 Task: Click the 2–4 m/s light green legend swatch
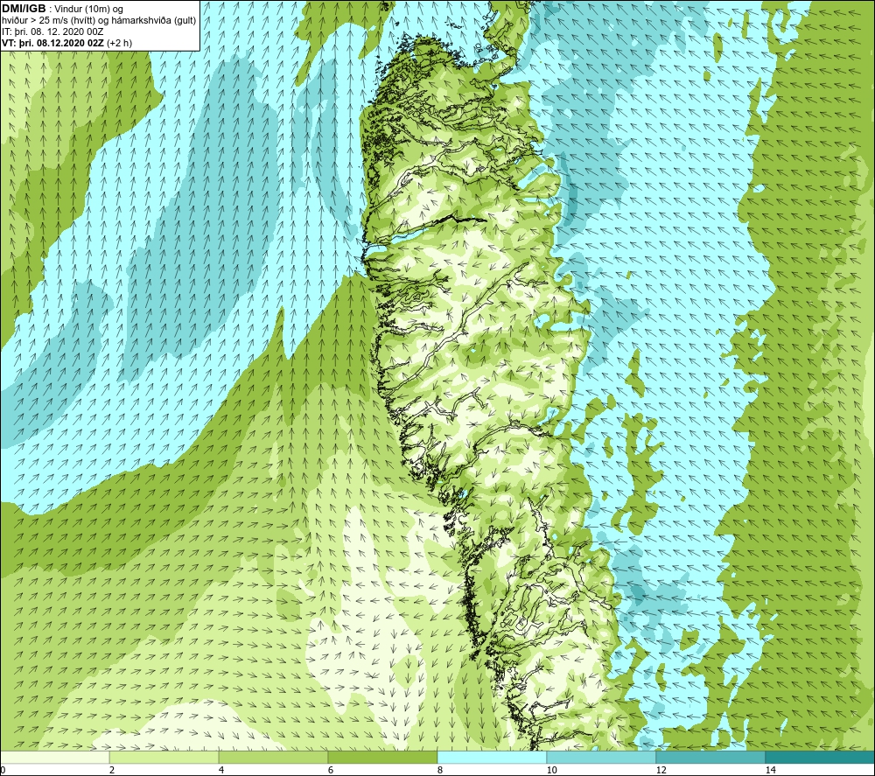coord(164,757)
